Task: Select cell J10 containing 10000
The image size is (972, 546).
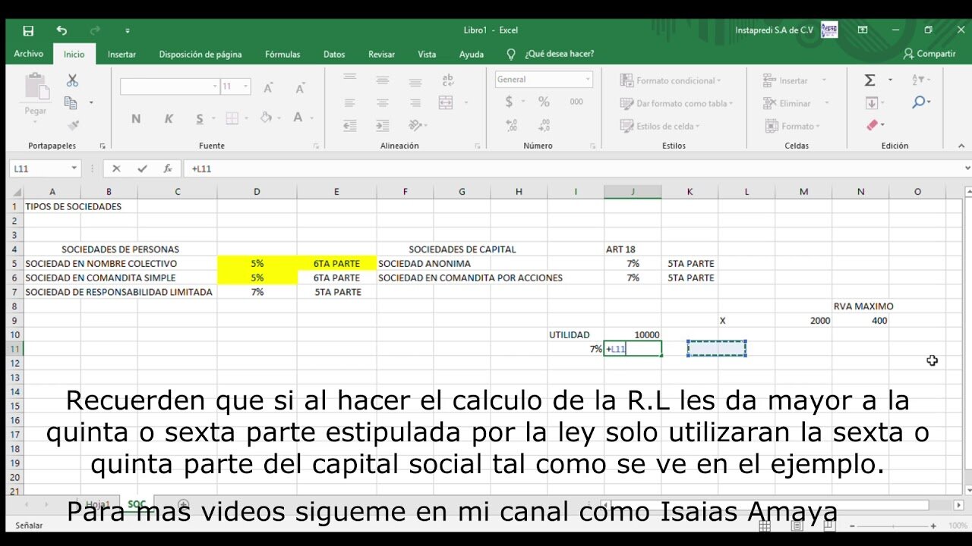Action: coord(633,334)
